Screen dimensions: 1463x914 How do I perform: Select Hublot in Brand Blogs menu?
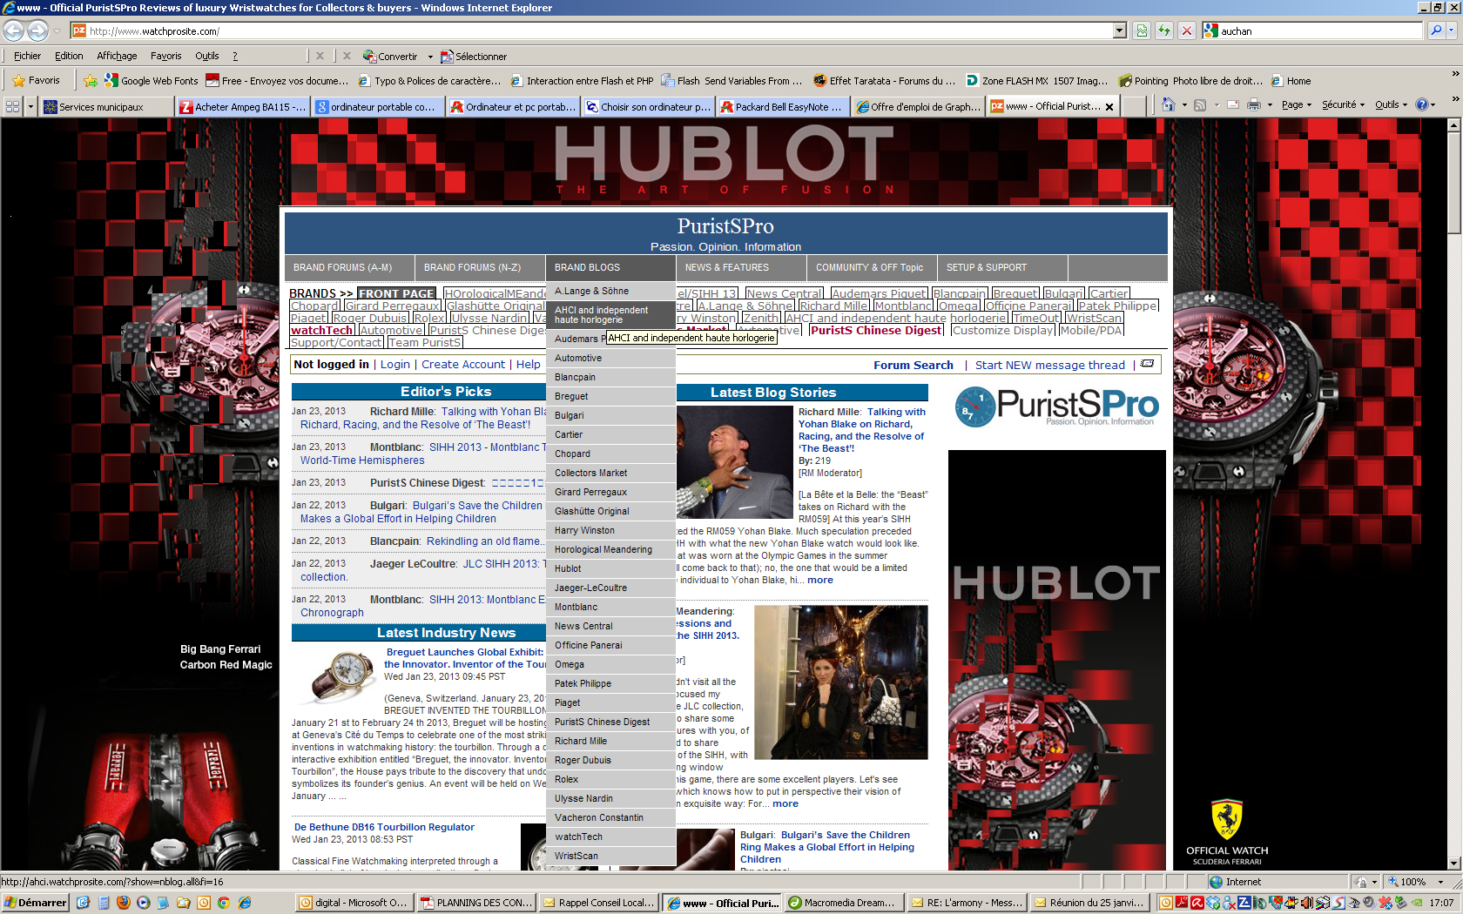[610, 568]
